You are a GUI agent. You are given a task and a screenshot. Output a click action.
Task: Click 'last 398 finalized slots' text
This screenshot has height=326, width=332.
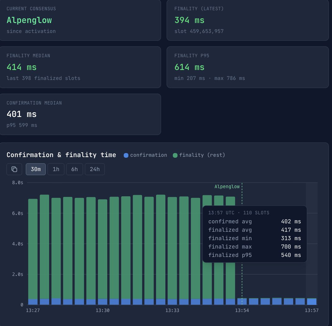pyautogui.click(x=44, y=78)
